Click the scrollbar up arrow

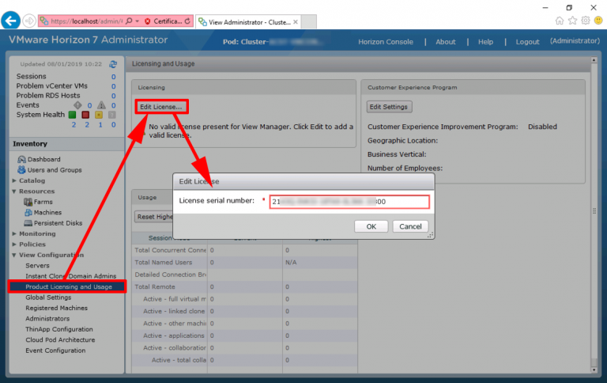coord(594,60)
